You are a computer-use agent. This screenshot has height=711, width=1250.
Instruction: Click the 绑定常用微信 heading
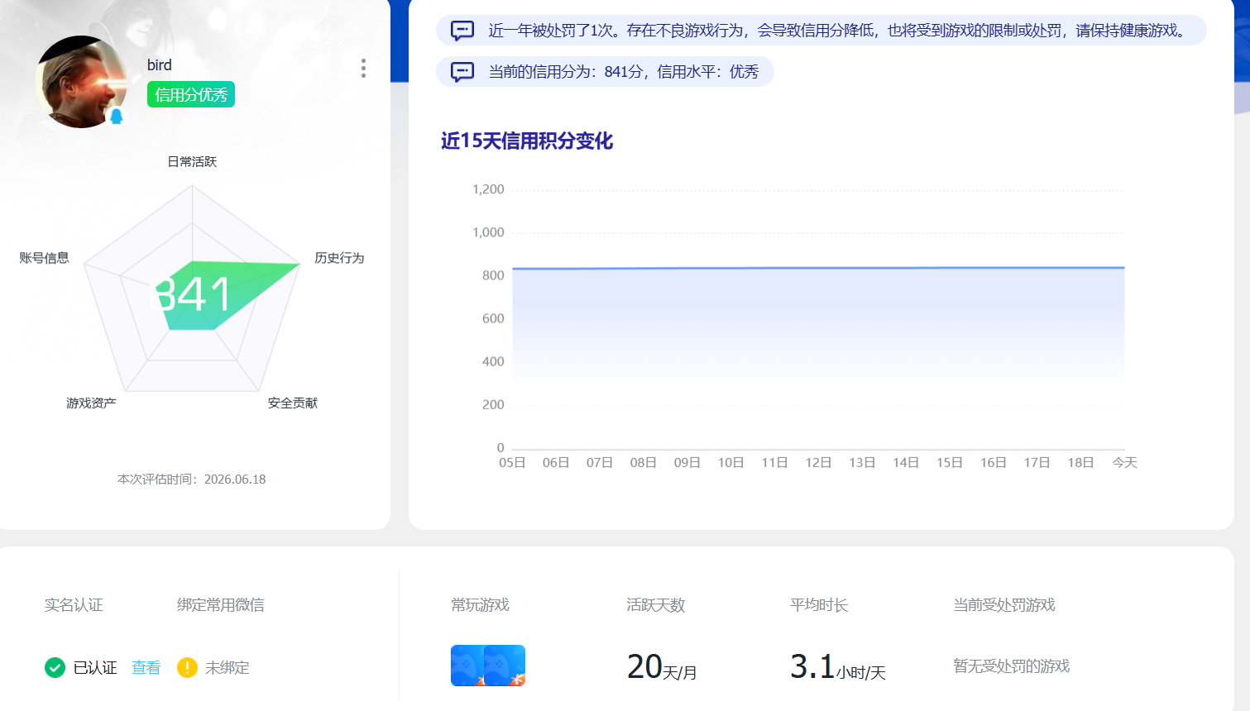tap(221, 605)
